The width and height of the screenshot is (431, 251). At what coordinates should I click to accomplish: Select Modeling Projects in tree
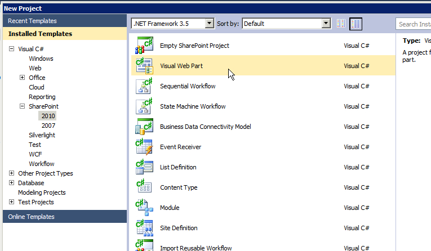tap(42, 192)
